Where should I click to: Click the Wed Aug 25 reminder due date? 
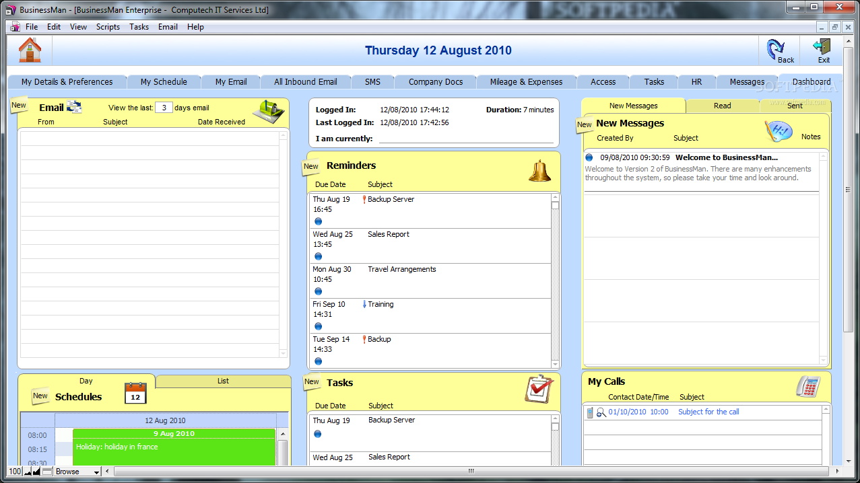point(333,235)
